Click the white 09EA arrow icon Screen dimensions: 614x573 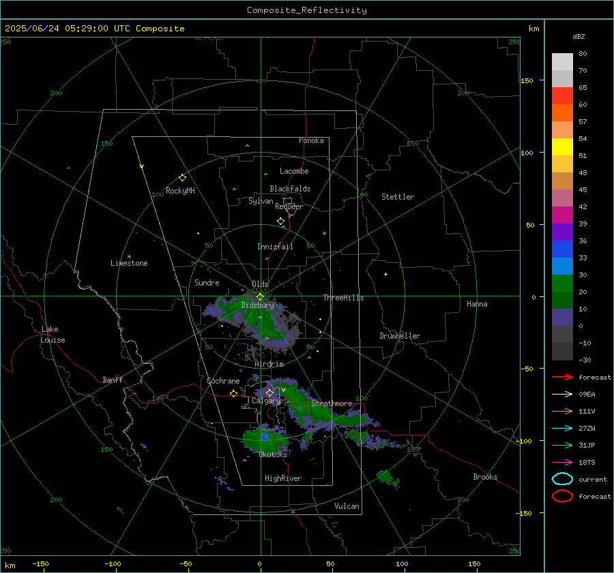562,394
